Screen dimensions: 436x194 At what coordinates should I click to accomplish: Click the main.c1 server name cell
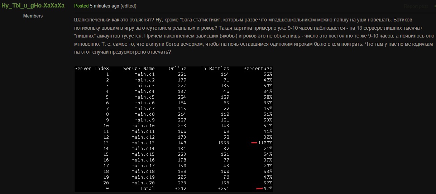pyautogui.click(x=144, y=74)
